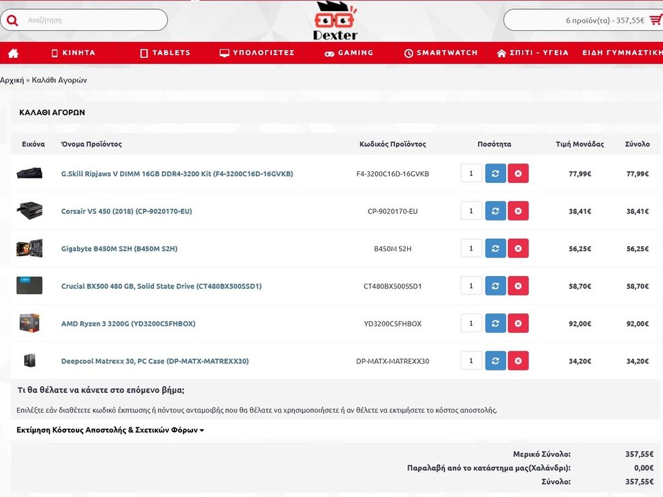Viewport: 663px width, 497px height.
Task: Open G.Skill Ripjaws V product link
Action: point(177,173)
